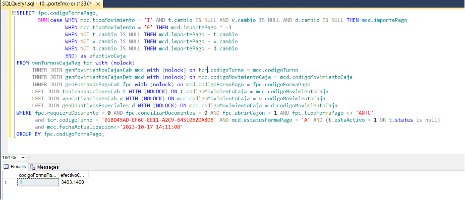Close the SQLQuery1.sql tab
The height and width of the screenshot is (200, 465).
[x=99, y=4]
